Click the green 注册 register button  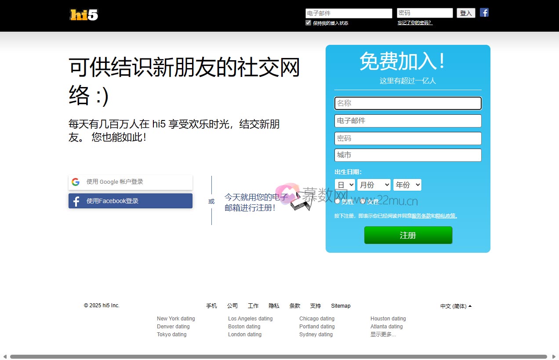click(408, 235)
